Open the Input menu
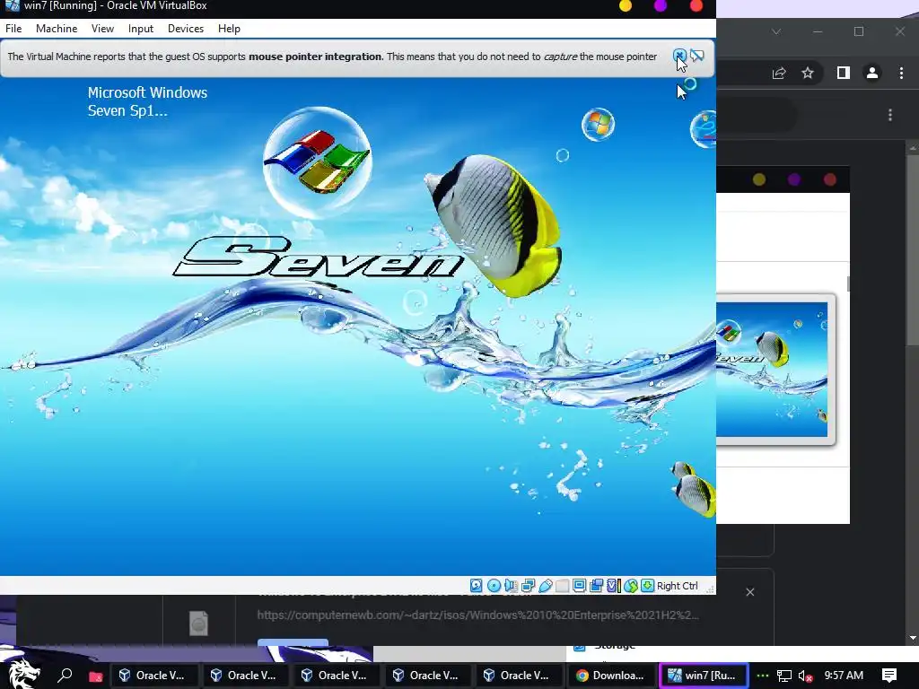 coord(141,29)
